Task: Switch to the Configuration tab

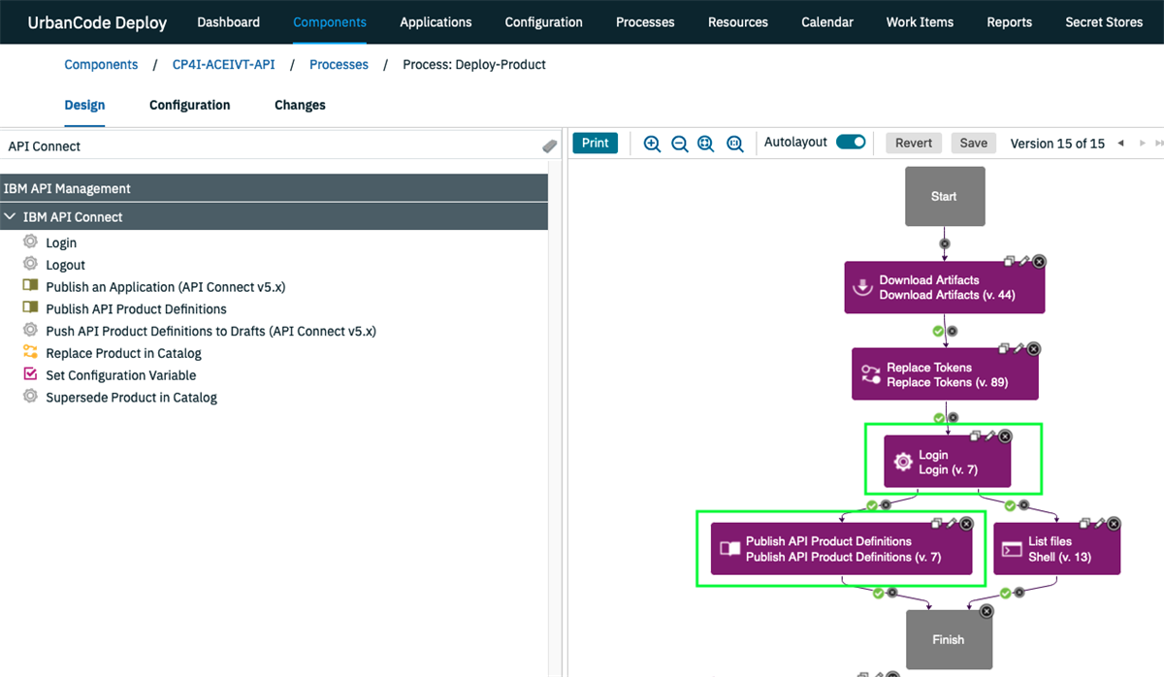Action: coord(189,105)
